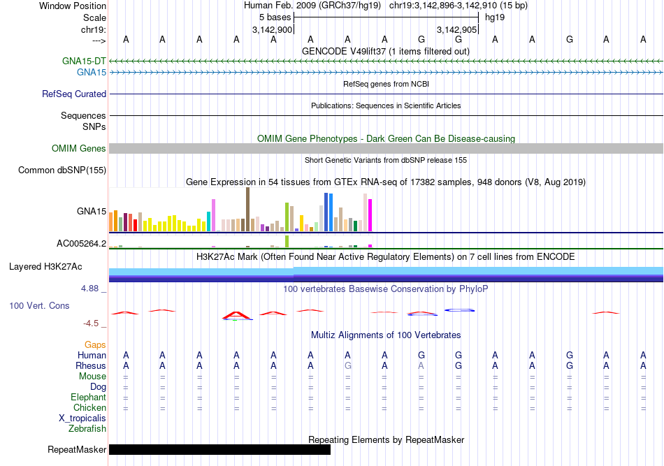
Task: Click Repeating Elements by RepeatMasker title
Action: pyautogui.click(x=387, y=439)
